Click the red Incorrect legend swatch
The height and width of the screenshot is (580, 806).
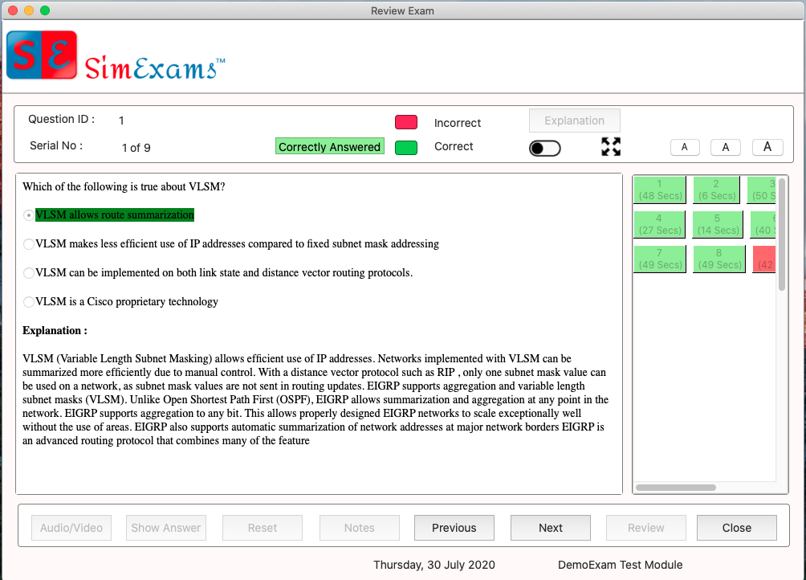click(405, 122)
